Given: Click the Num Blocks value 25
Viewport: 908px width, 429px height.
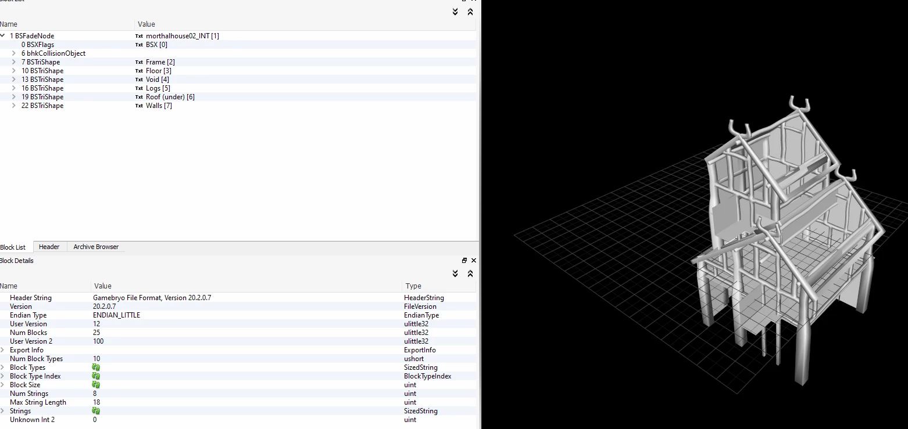Looking at the screenshot, I should point(96,333).
